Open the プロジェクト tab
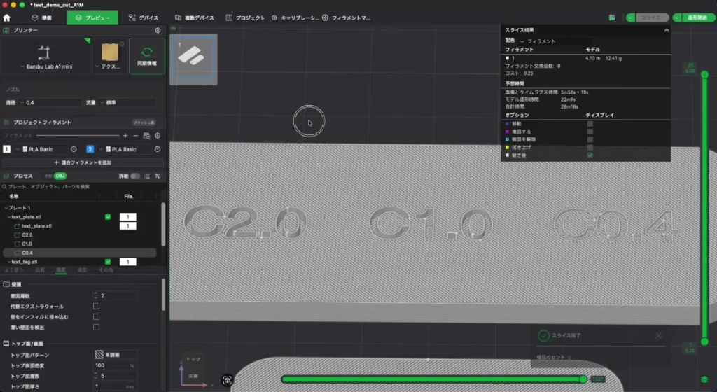The width and height of the screenshot is (717, 392). 245,17
